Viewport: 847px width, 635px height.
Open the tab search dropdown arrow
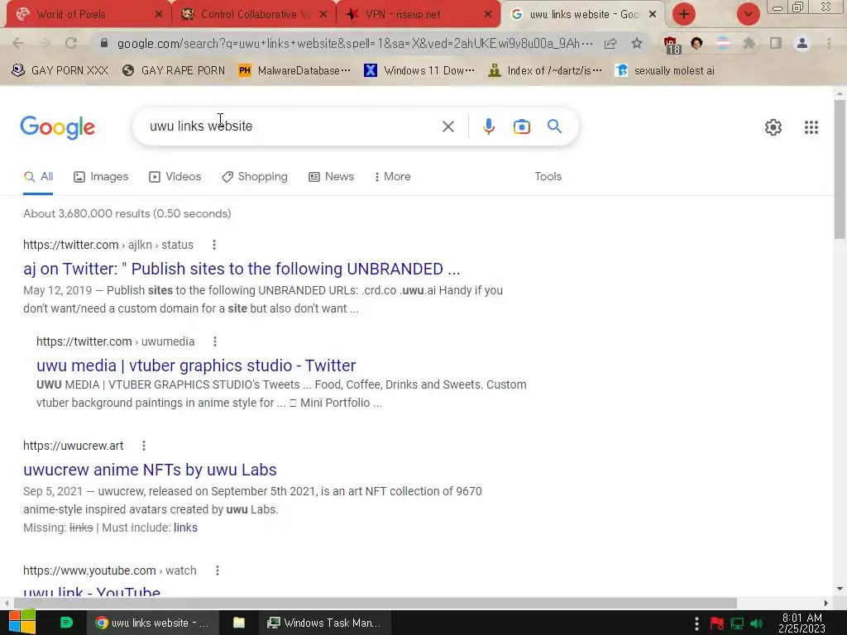point(748,14)
